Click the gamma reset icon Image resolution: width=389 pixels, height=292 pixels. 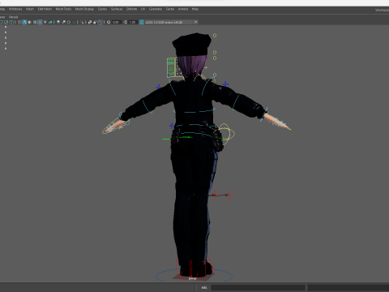pyautogui.click(x=125, y=22)
